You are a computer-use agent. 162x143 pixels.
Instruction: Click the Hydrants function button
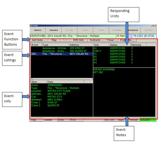point(96,40)
